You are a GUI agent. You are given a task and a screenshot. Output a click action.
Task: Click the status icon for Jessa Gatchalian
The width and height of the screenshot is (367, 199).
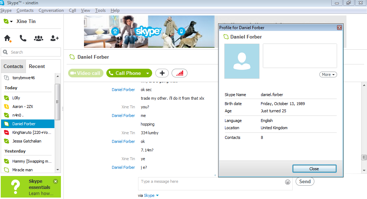coord(6,141)
